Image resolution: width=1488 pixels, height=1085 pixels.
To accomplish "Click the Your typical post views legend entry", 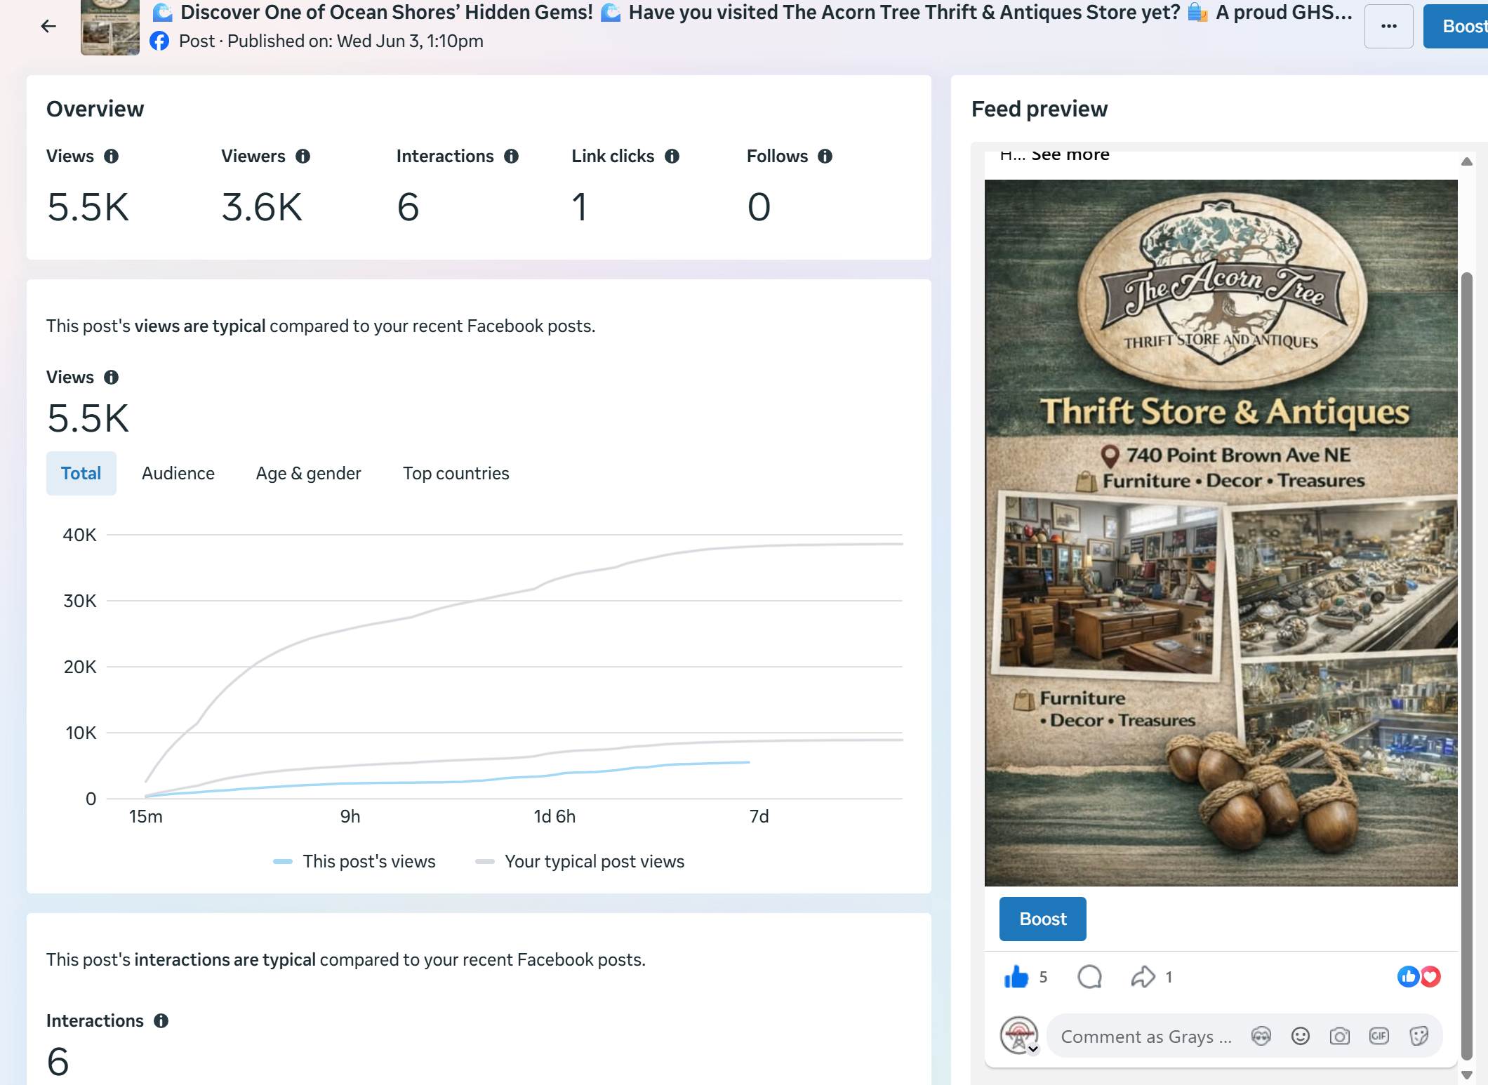I will tap(580, 861).
